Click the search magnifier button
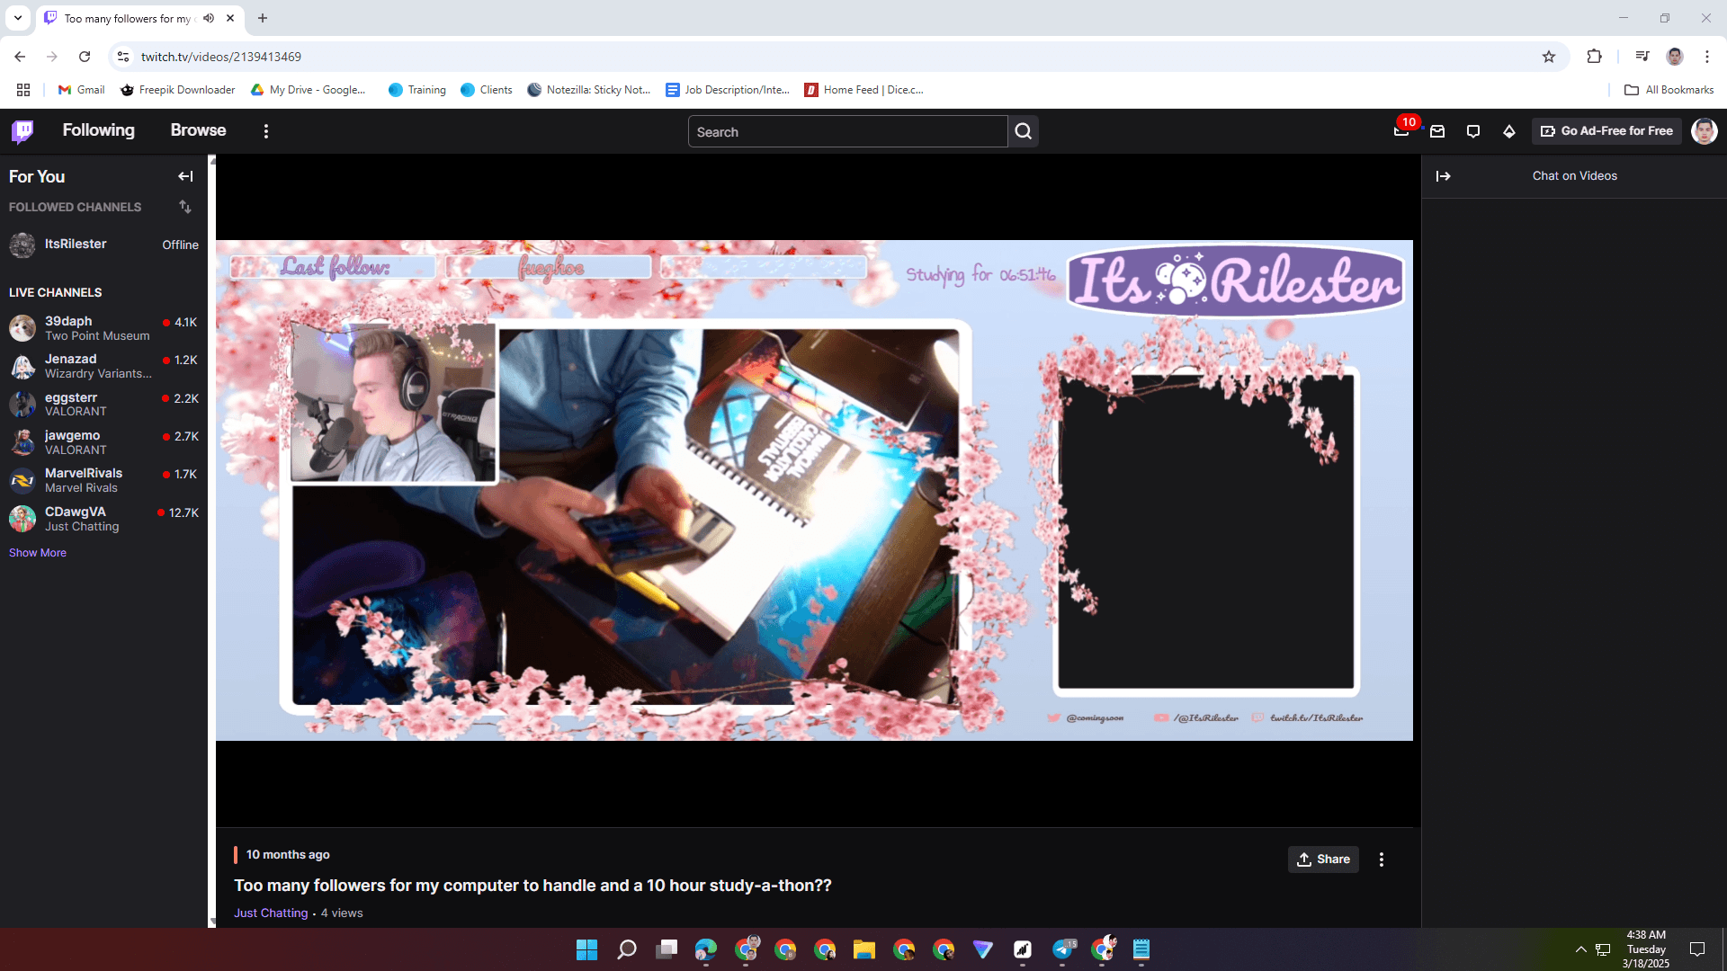 click(1024, 131)
